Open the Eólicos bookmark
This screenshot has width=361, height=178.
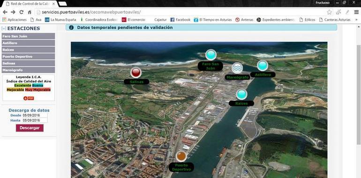pyautogui.click(x=307, y=20)
